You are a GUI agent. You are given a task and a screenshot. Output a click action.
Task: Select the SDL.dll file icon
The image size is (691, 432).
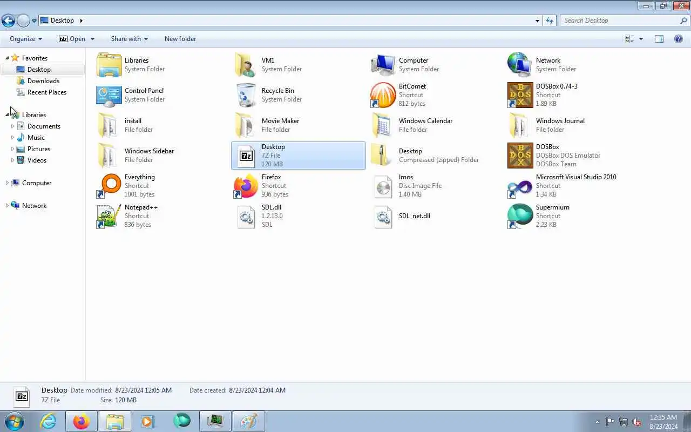pos(246,216)
